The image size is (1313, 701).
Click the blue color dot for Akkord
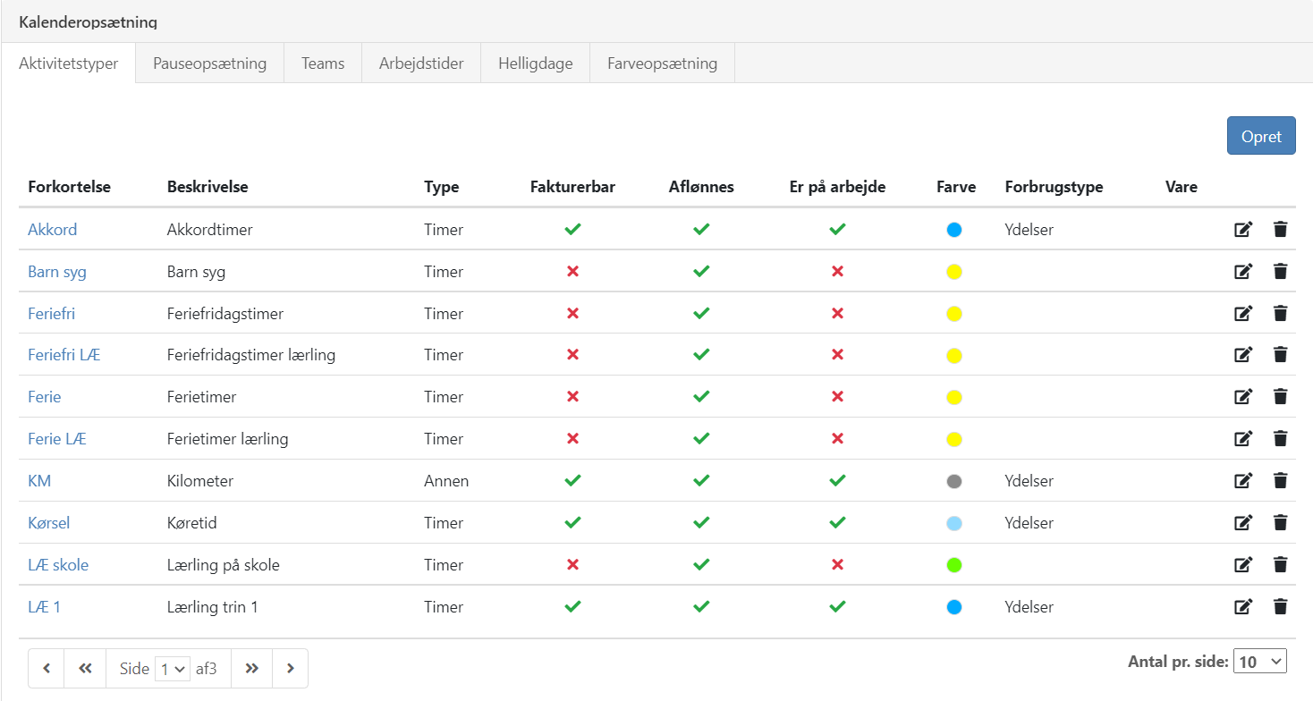[x=954, y=230]
